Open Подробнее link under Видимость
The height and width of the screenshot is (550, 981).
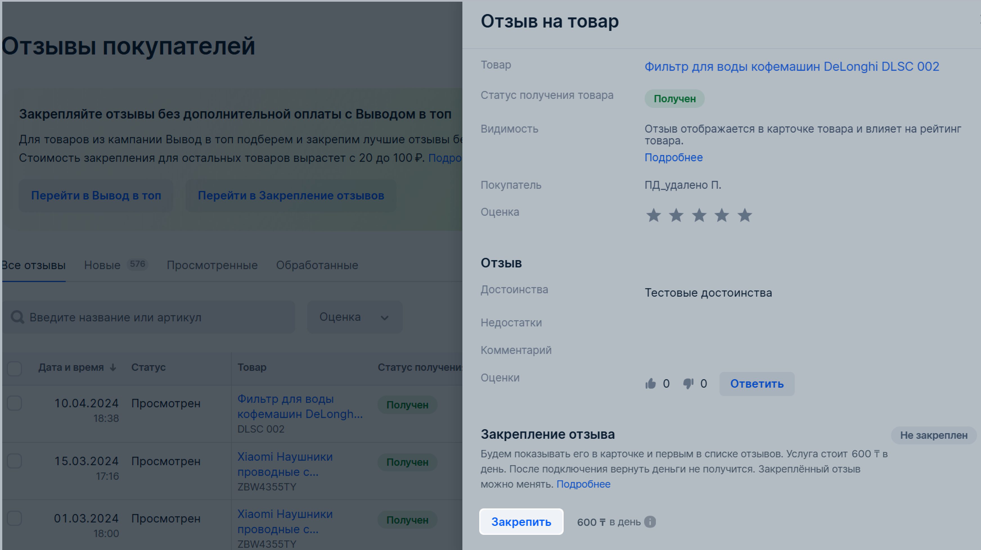point(673,158)
